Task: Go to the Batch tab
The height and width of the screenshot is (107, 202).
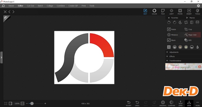Action: 40,6
